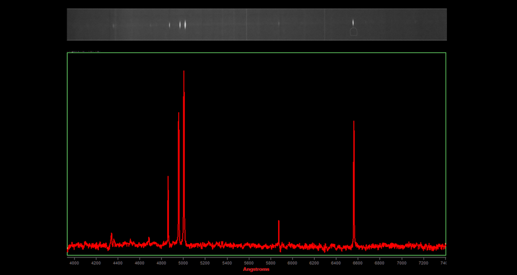Select the second-tallest peak near 4960 Angstroms
Image resolution: width=517 pixels, height=275 pixels.
179,114
